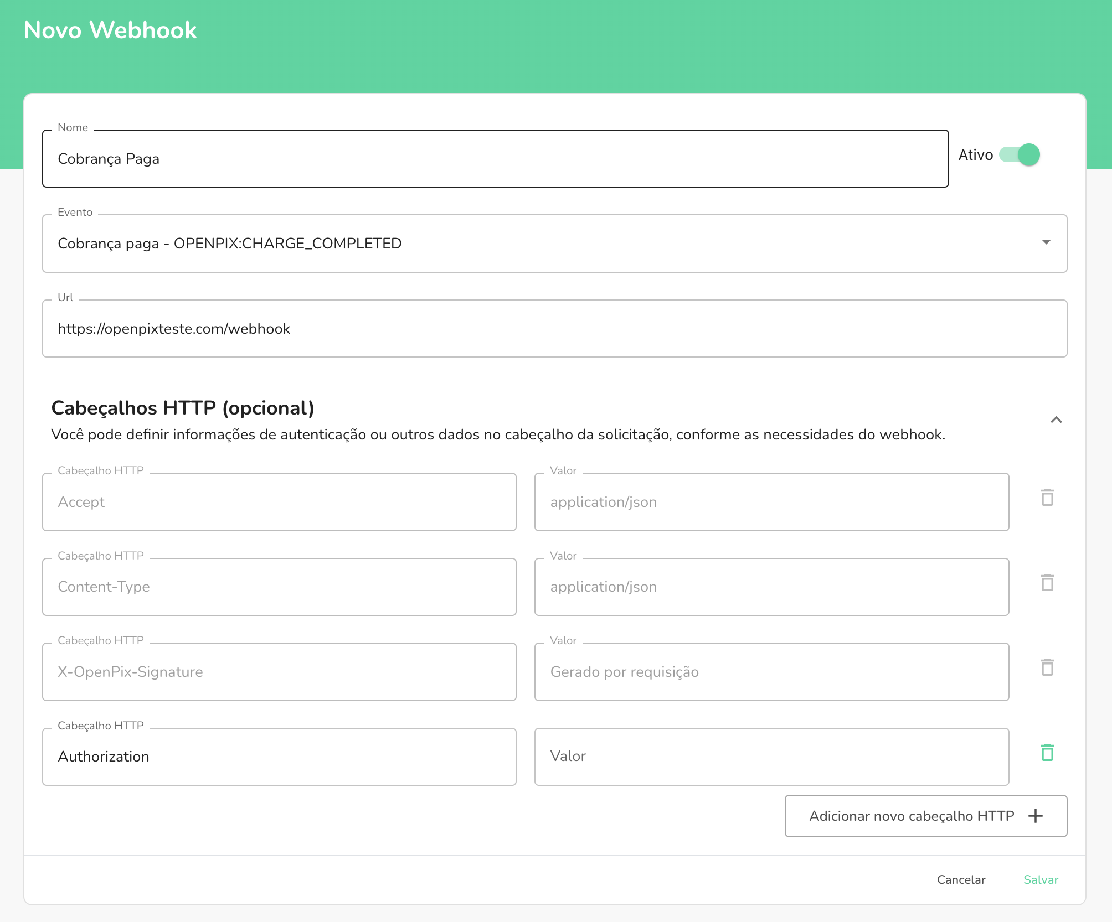Delete the Accept header row
1112x922 pixels.
pos(1047,498)
